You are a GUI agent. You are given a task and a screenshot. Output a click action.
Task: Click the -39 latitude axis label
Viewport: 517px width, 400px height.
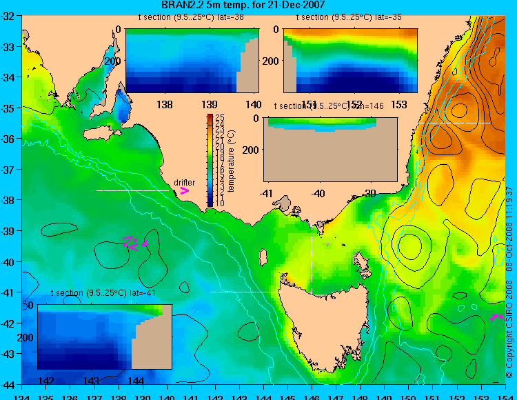coord(8,231)
